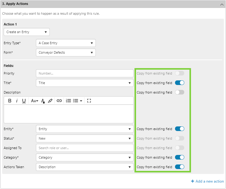Open the Form dropdown showing Conveyor Defects

pos(65,52)
